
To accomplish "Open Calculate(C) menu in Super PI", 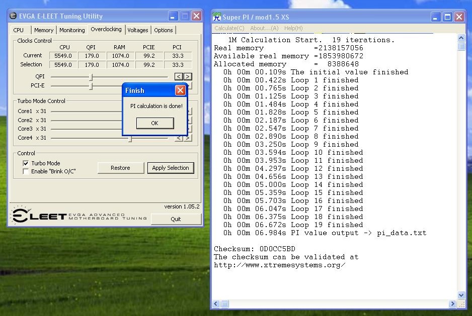I will [229, 28].
